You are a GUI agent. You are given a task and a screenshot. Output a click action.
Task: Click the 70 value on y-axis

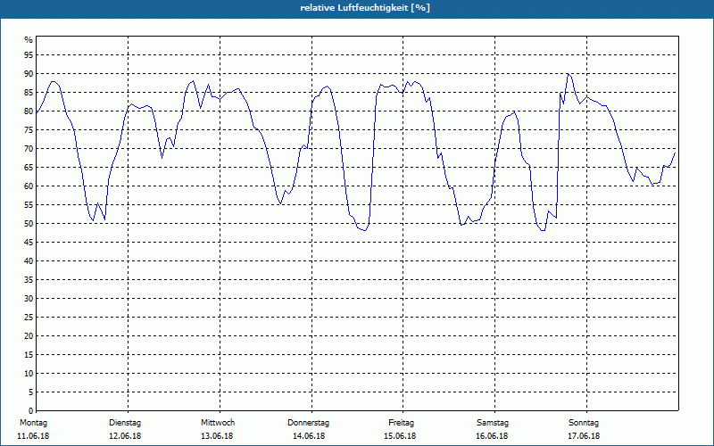tap(29, 149)
